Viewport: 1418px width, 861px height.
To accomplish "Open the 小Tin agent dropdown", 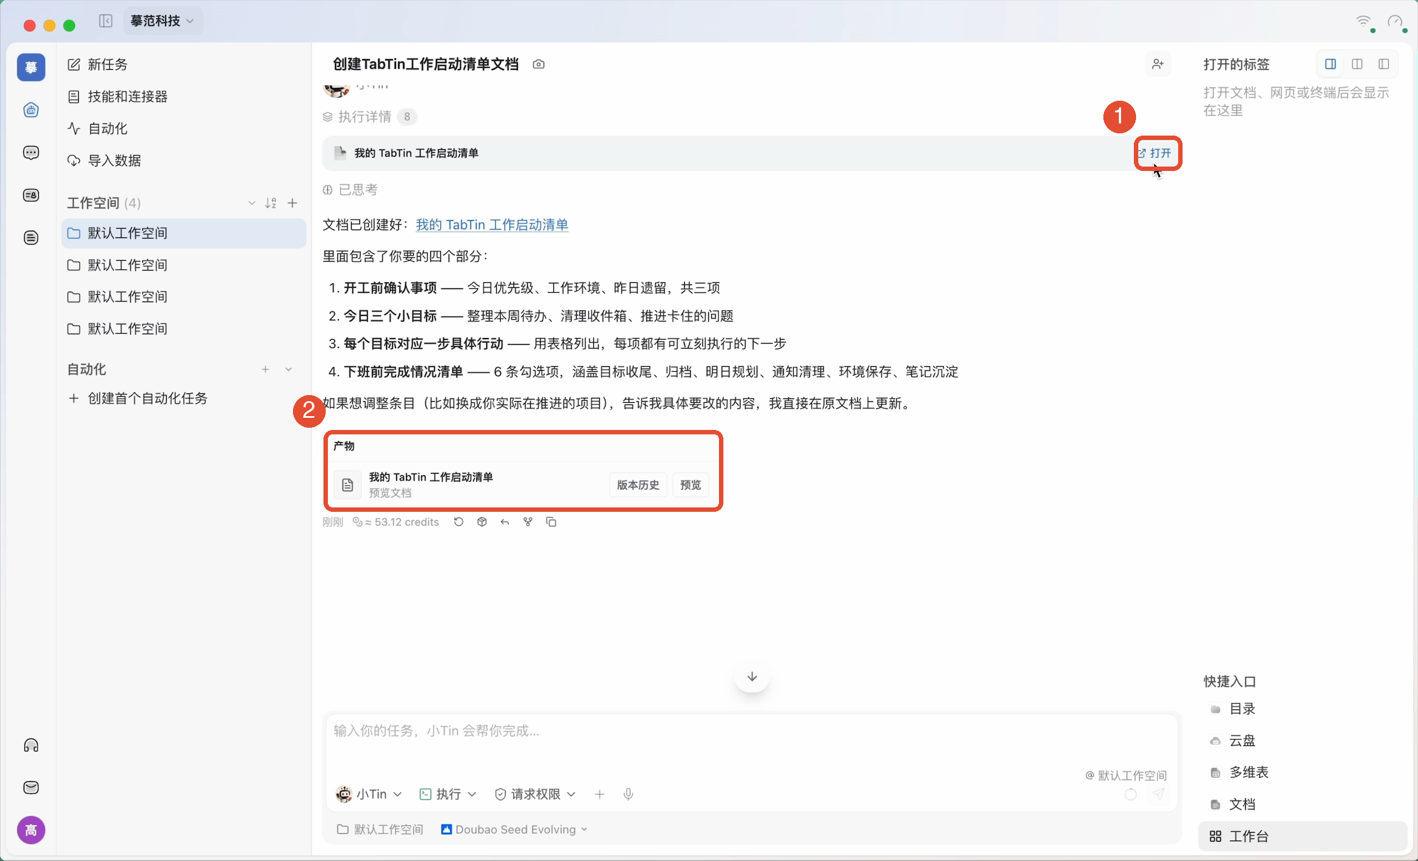I will point(369,795).
